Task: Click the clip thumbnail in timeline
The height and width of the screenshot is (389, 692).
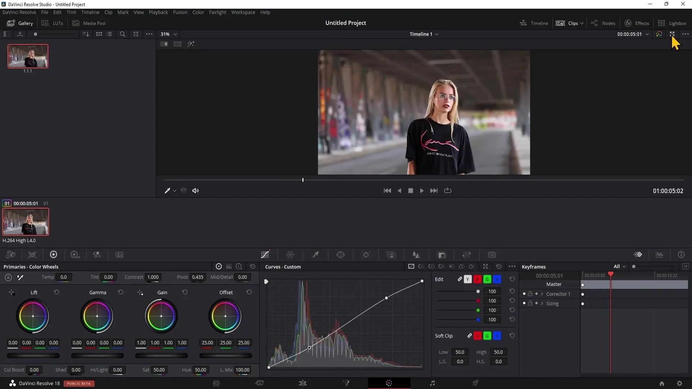Action: 25,222
